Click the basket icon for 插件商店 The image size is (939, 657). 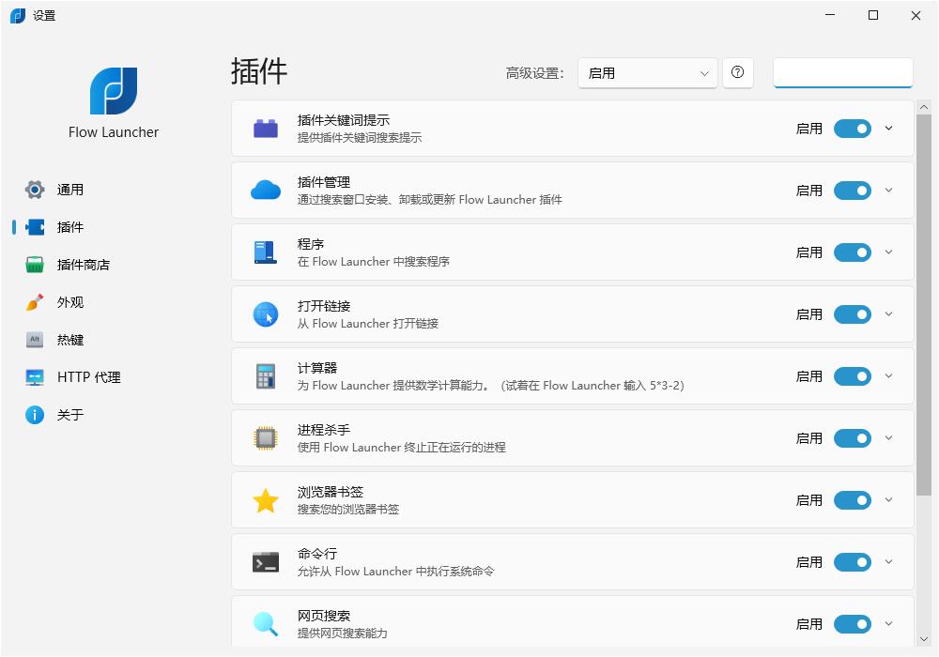pos(35,265)
